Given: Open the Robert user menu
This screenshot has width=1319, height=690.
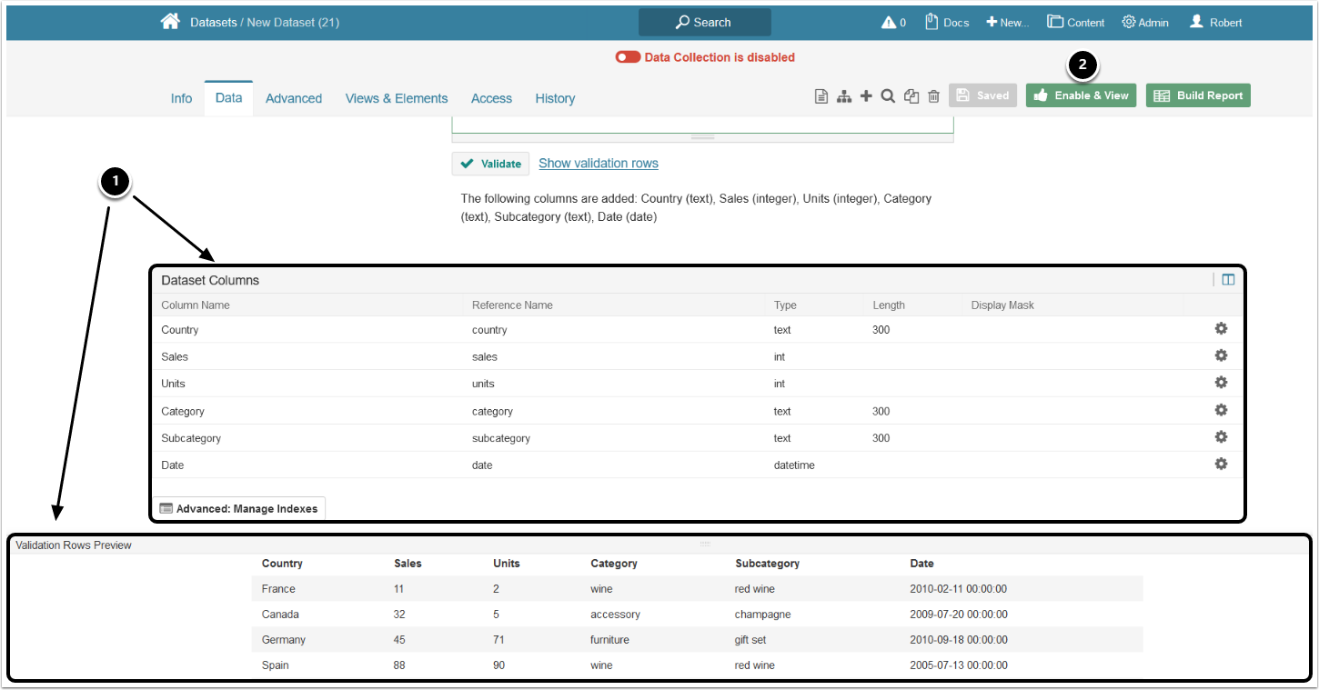Looking at the screenshot, I should pos(1215,23).
